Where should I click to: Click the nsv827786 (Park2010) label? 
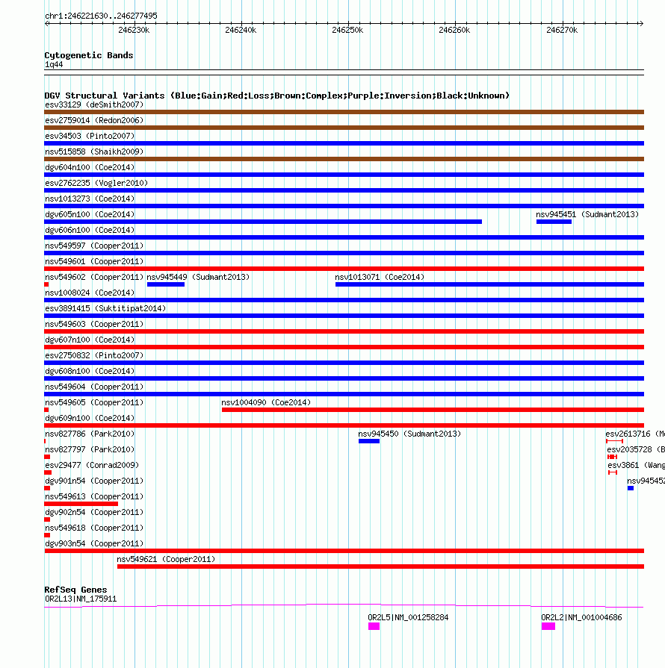(90, 434)
